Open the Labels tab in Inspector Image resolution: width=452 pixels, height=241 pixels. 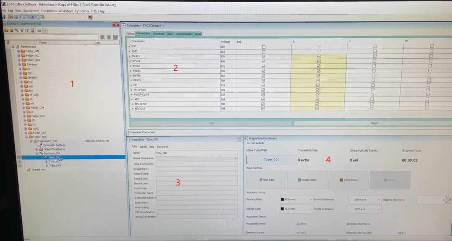pos(143,147)
